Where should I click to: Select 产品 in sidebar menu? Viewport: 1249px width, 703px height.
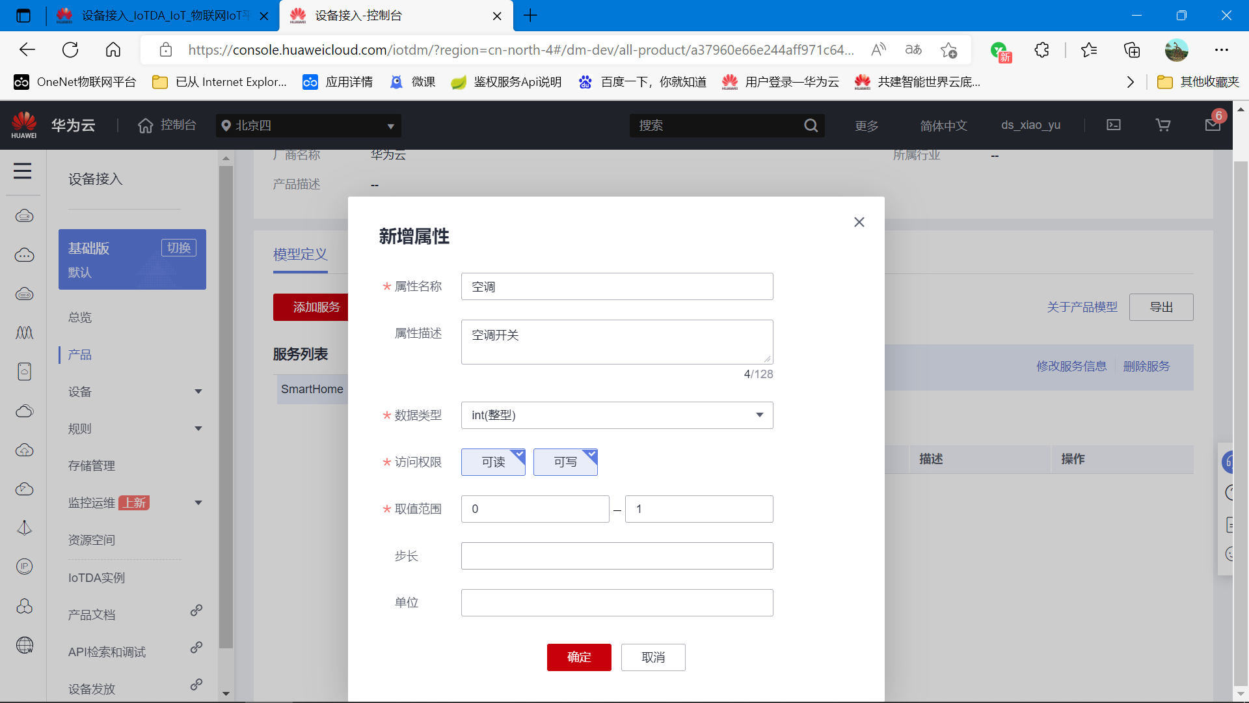tap(80, 355)
